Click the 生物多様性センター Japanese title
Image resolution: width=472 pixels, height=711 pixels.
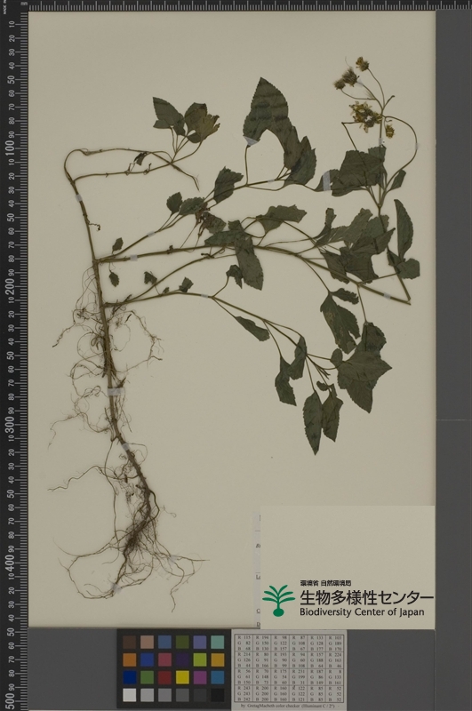point(366,595)
